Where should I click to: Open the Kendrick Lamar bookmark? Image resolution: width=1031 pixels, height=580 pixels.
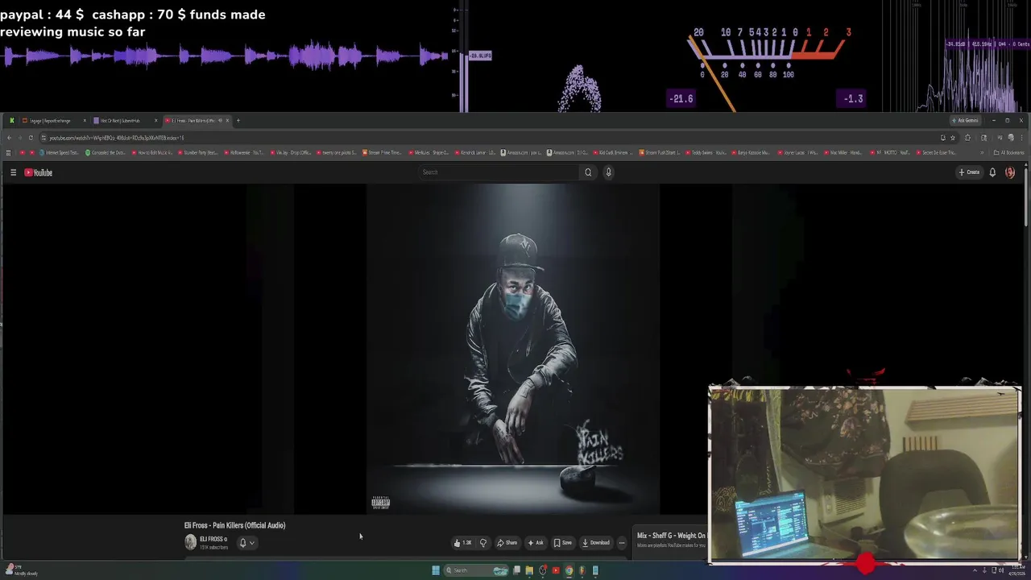[475, 152]
